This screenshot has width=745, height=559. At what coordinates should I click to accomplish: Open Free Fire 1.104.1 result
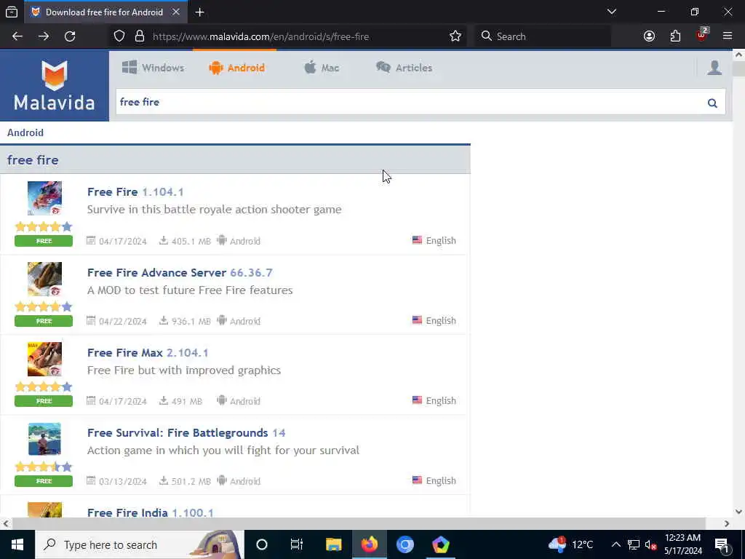pyautogui.click(x=135, y=192)
